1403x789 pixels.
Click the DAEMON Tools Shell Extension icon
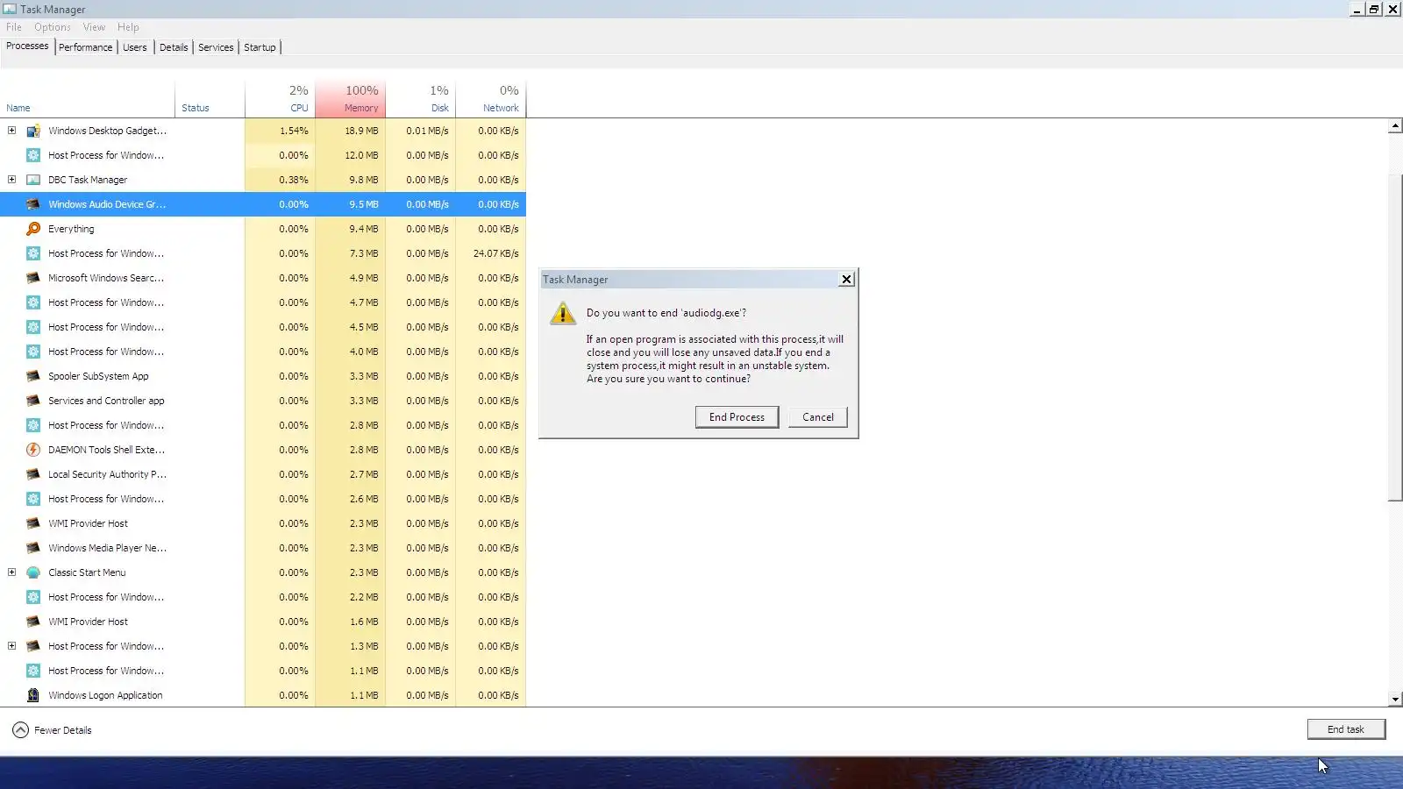[33, 450]
